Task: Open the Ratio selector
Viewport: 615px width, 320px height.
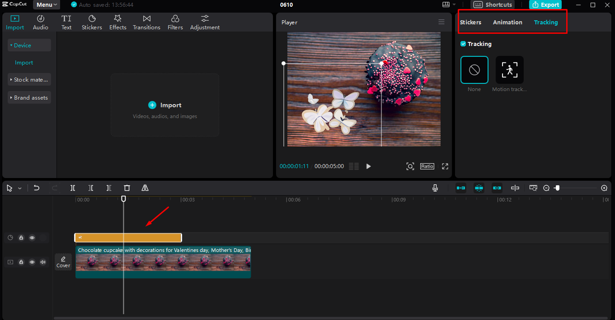Action: [427, 166]
